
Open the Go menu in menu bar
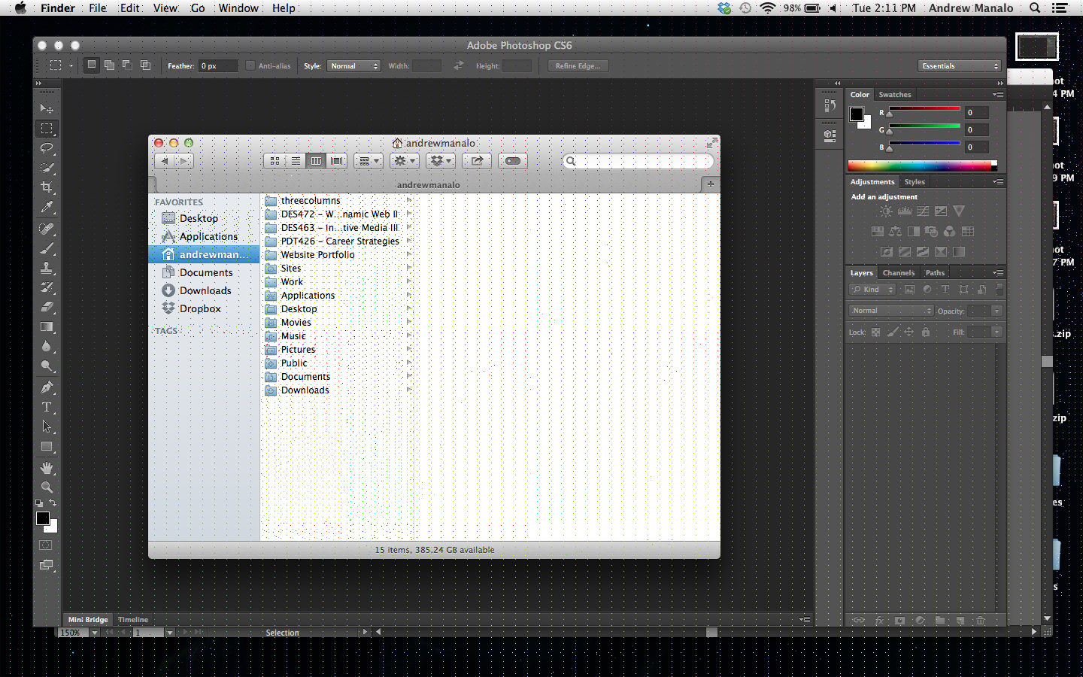tap(198, 8)
